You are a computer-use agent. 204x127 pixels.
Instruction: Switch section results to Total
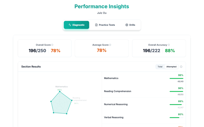pos(160,67)
